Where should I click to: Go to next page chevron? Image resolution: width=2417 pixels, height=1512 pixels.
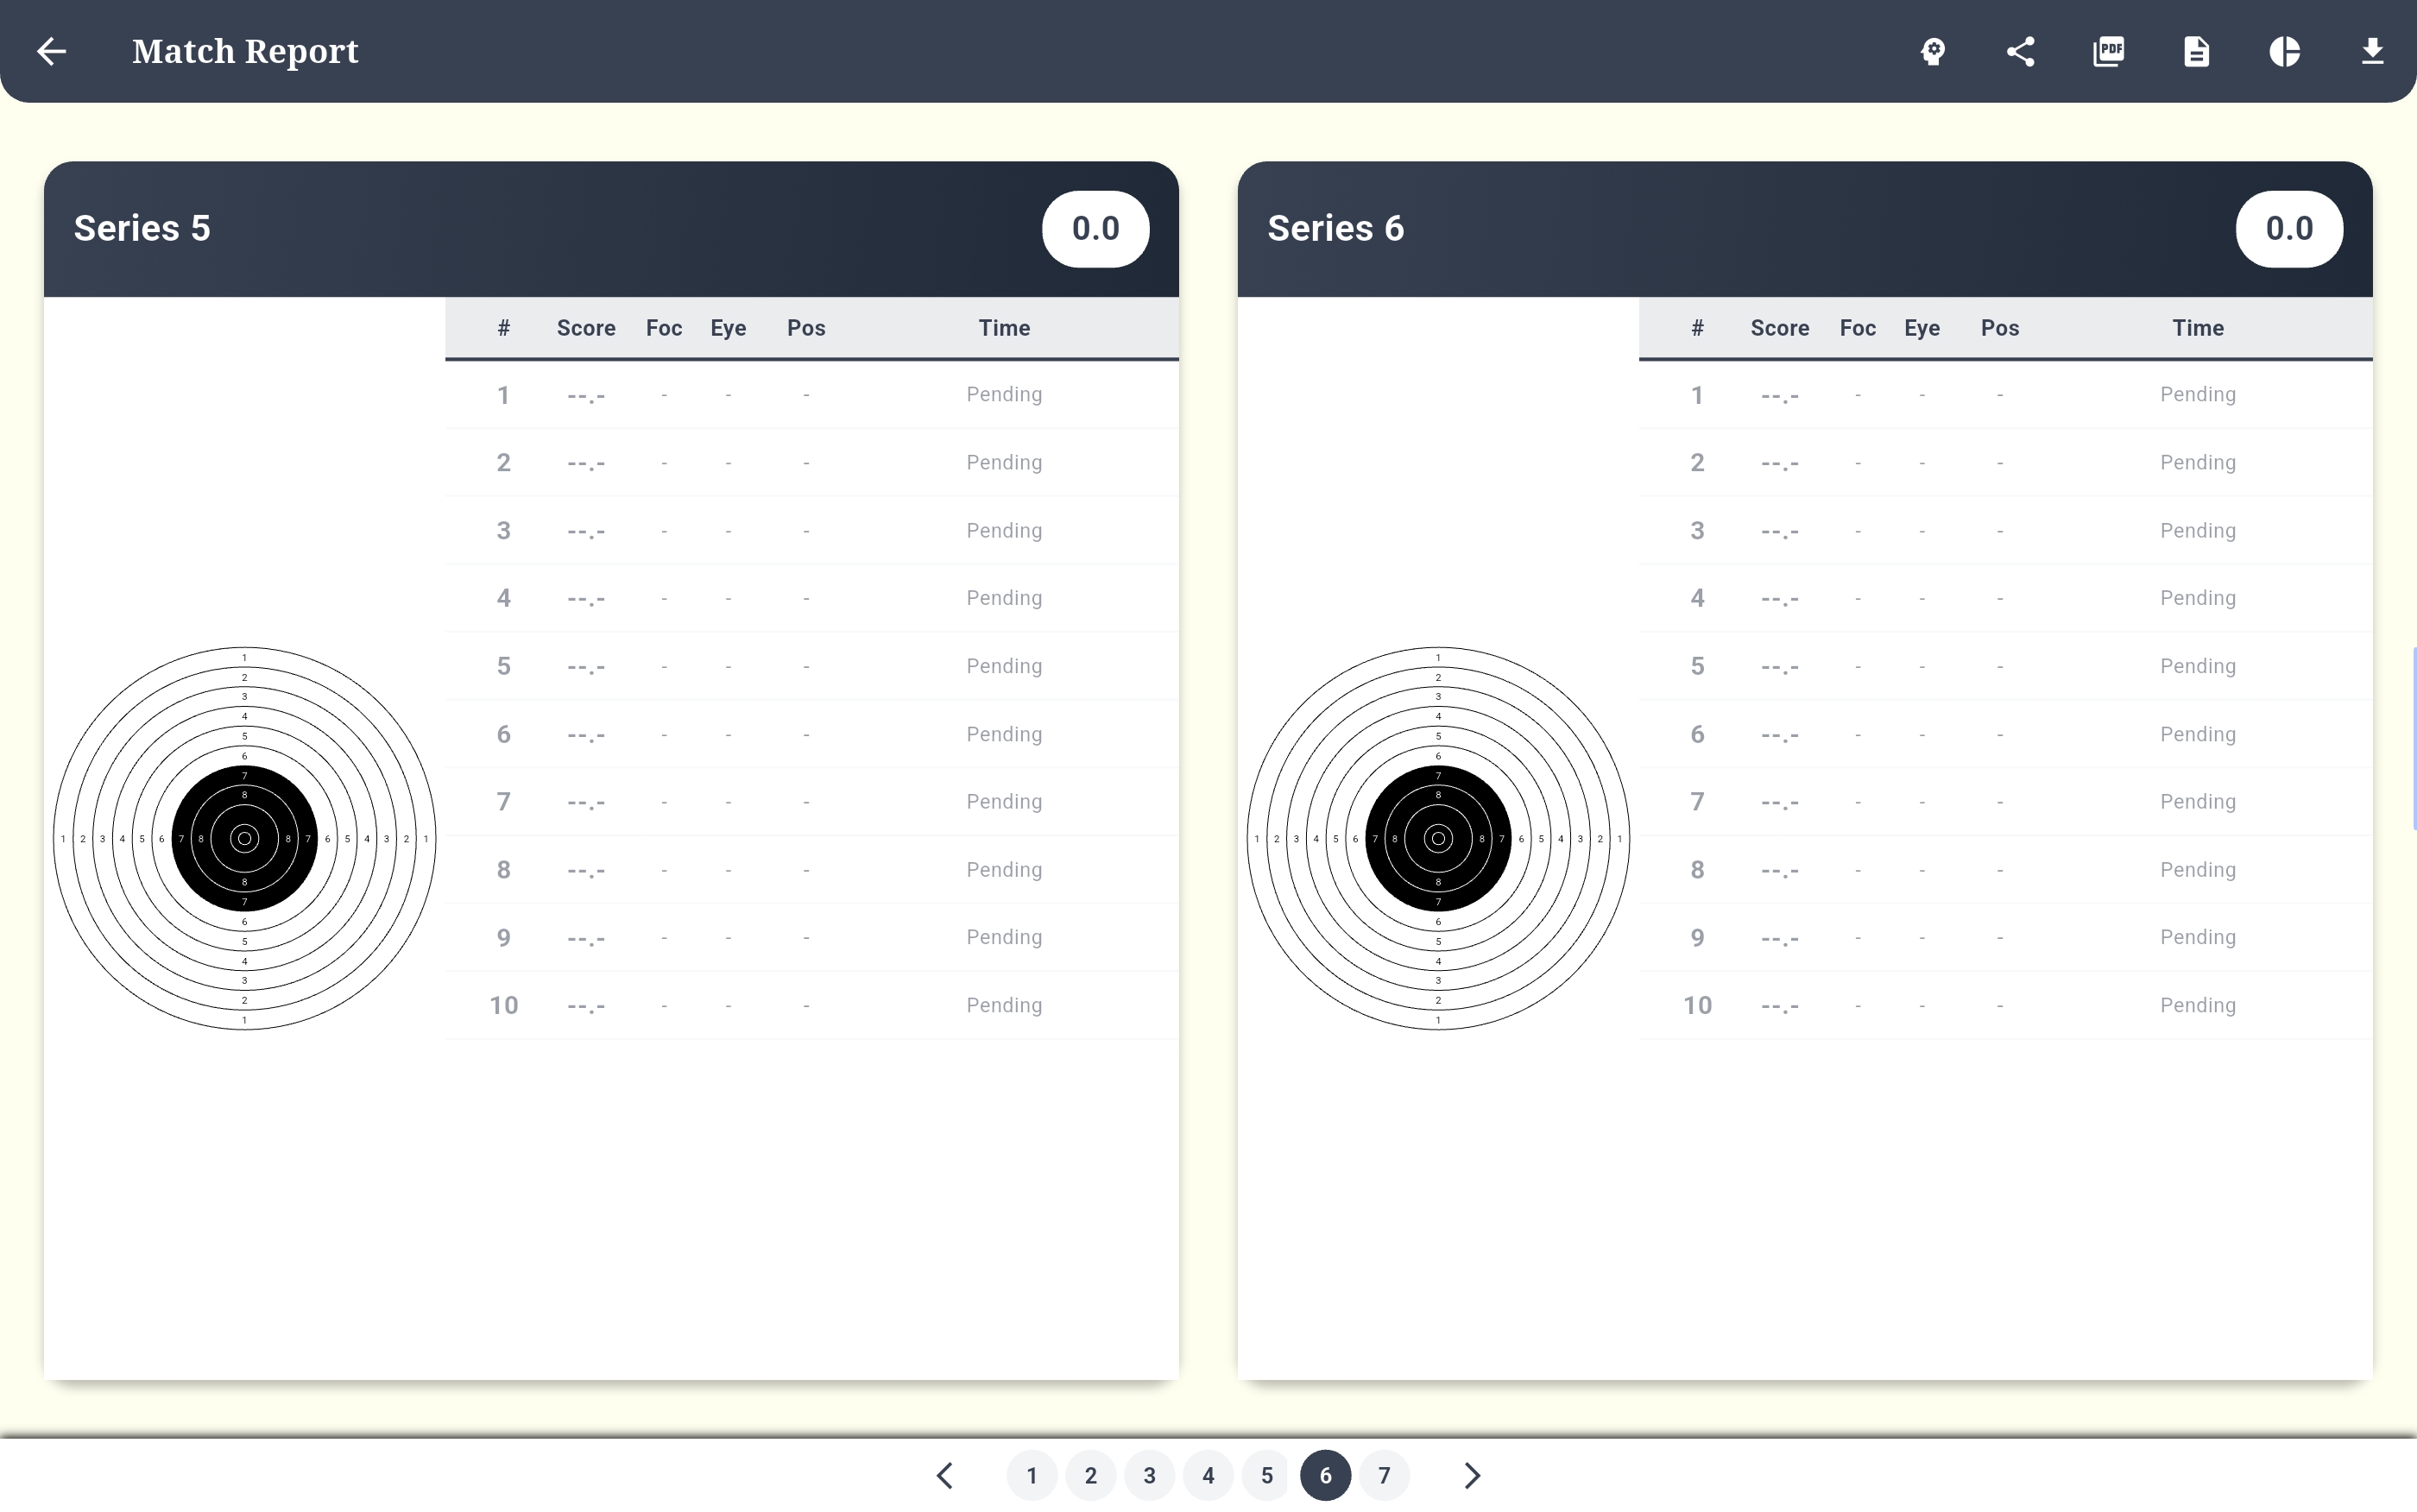coord(1471,1475)
